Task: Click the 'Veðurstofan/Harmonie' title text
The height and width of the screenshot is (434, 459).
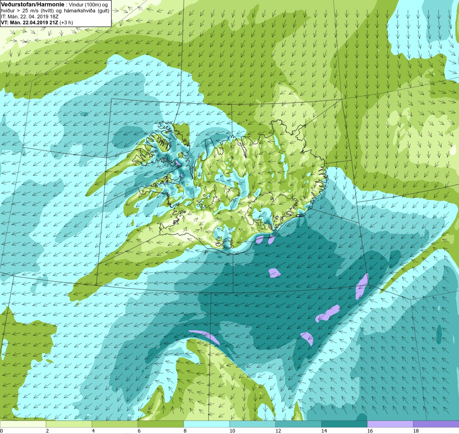Action: pos(32,5)
